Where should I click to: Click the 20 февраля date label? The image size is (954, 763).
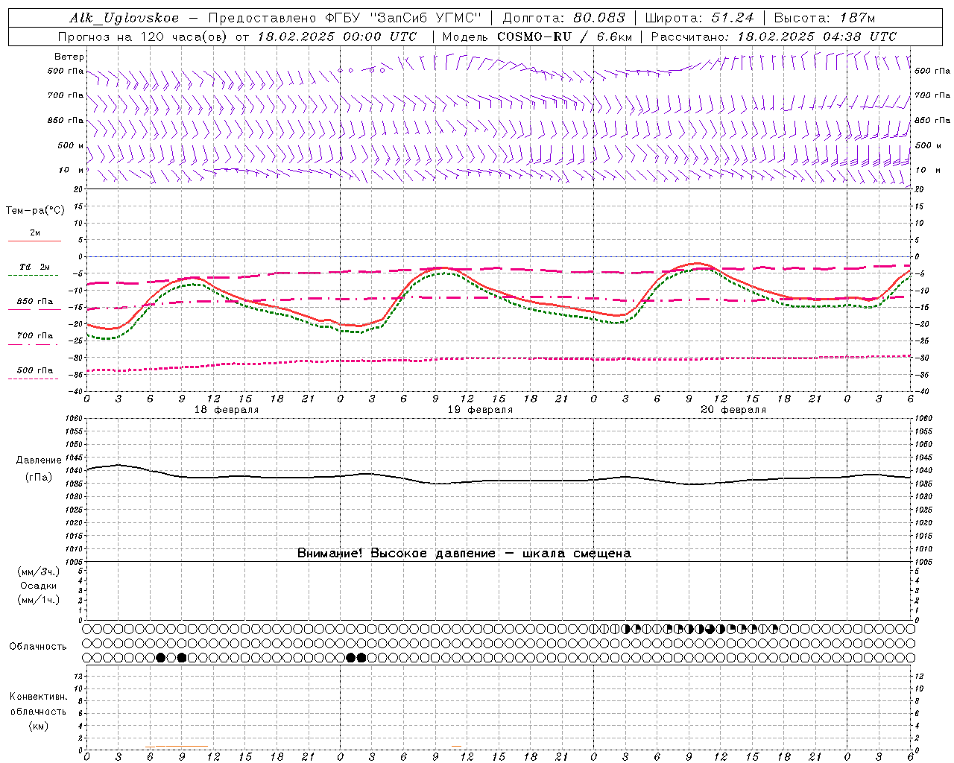tap(733, 410)
